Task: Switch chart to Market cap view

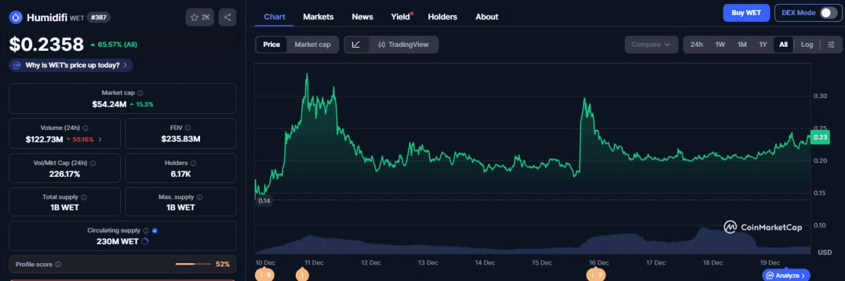Action: pos(312,45)
